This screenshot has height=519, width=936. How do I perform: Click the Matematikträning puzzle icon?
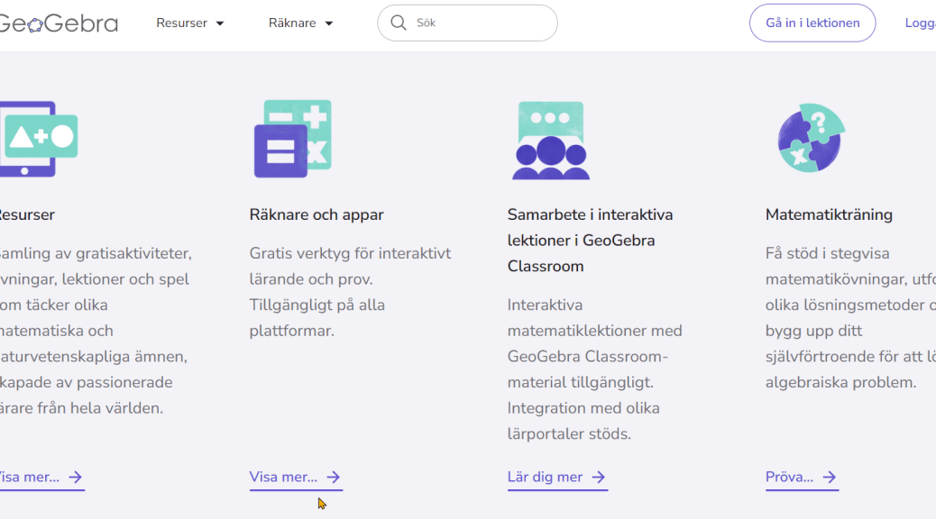811,138
